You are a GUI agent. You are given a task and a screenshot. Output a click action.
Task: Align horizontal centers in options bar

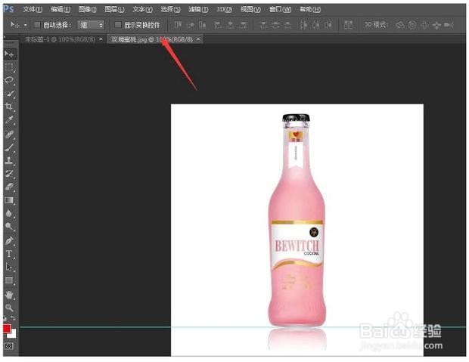click(x=230, y=25)
